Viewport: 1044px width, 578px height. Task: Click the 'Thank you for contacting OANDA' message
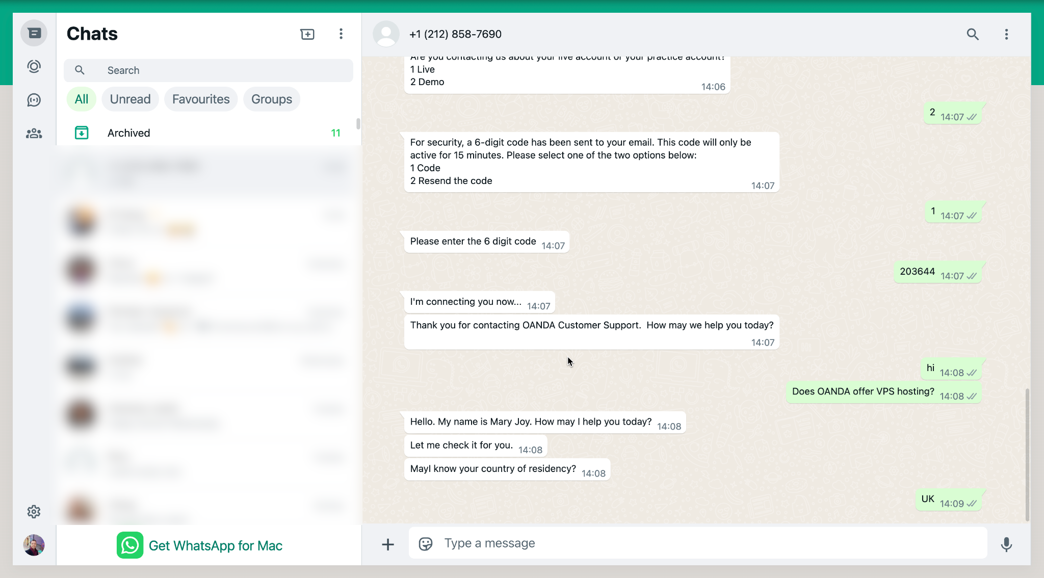(592, 332)
